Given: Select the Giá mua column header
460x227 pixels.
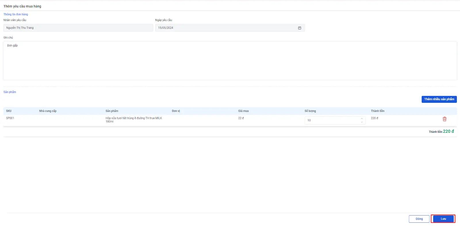Looking at the screenshot, I should pos(244,111).
